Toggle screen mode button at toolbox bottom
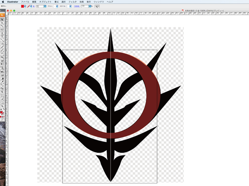Viewport: 249px width, 186px height. tap(2, 119)
